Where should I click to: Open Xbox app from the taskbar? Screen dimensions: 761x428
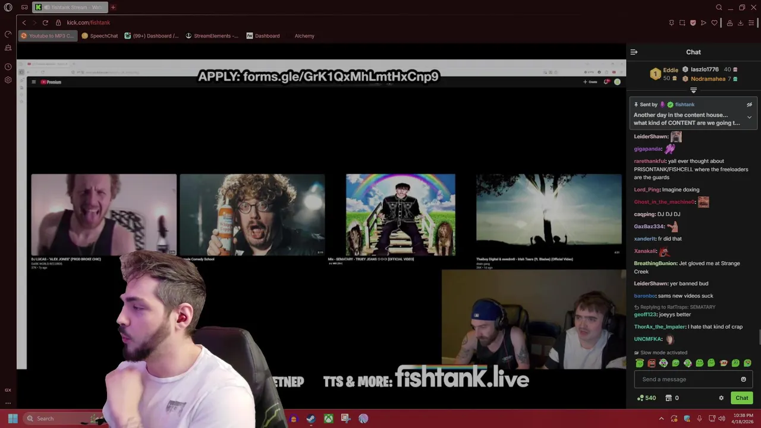tap(328, 418)
